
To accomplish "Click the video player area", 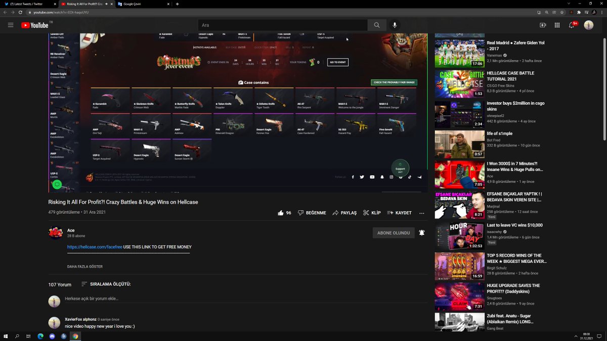I will click(x=238, y=113).
